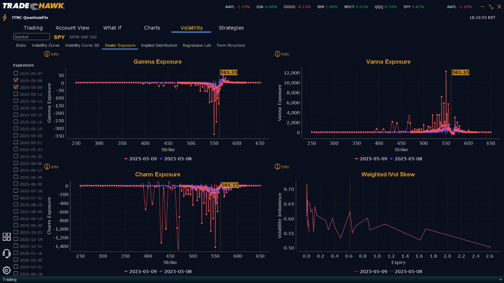Check the 2025-09-19 expiration
The image size is (504, 283).
click(x=15, y=218)
